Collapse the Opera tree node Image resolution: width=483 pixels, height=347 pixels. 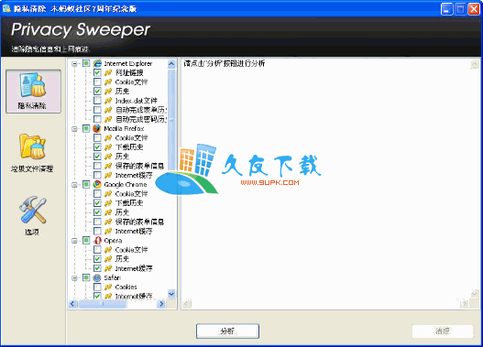(74, 241)
